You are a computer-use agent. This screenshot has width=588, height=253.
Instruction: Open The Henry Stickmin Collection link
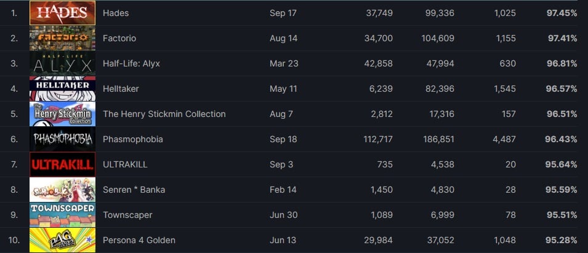(x=164, y=114)
